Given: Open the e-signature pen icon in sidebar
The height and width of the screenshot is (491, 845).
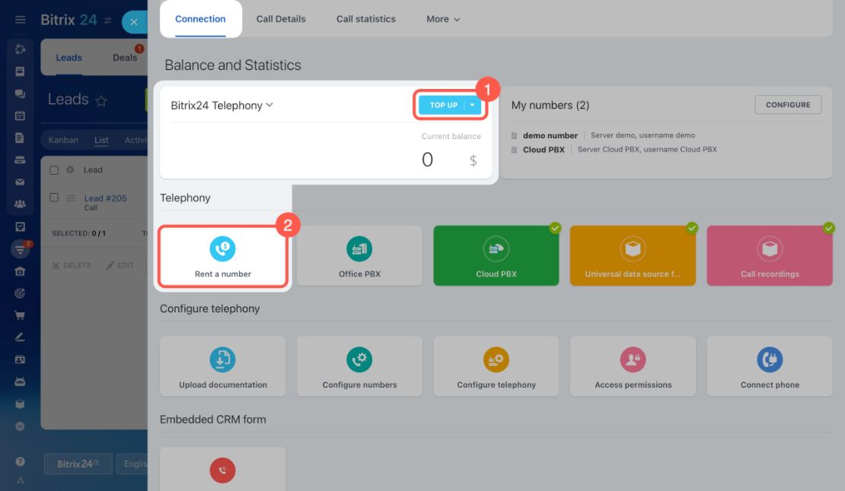Looking at the screenshot, I should coord(20,337).
